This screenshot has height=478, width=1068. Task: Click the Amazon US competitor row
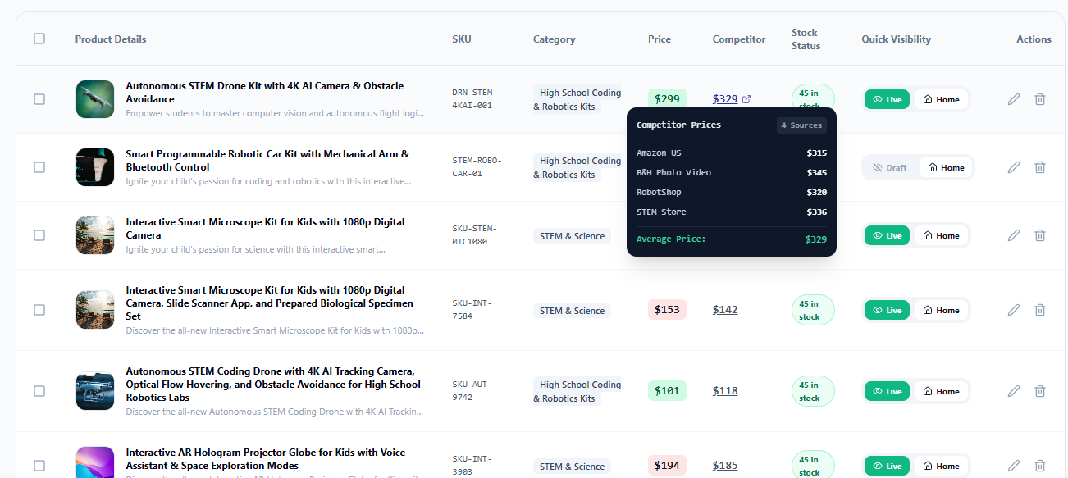(x=732, y=153)
